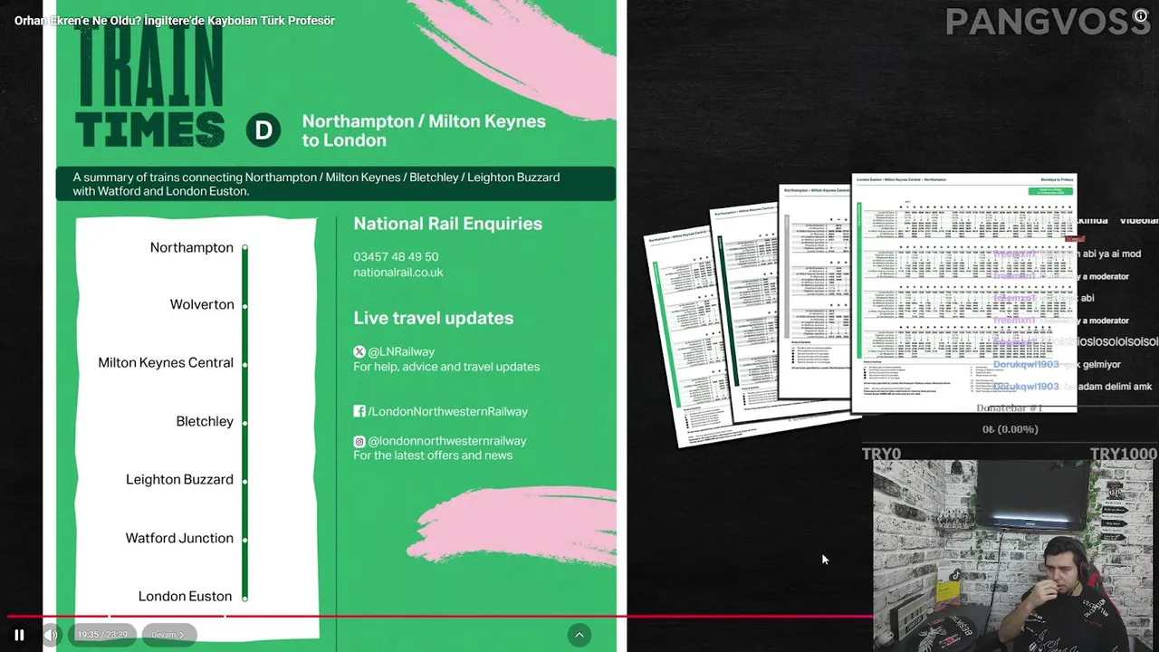Click 'Leighton Buzzard' station label
This screenshot has height=652, width=1159.
click(x=179, y=479)
